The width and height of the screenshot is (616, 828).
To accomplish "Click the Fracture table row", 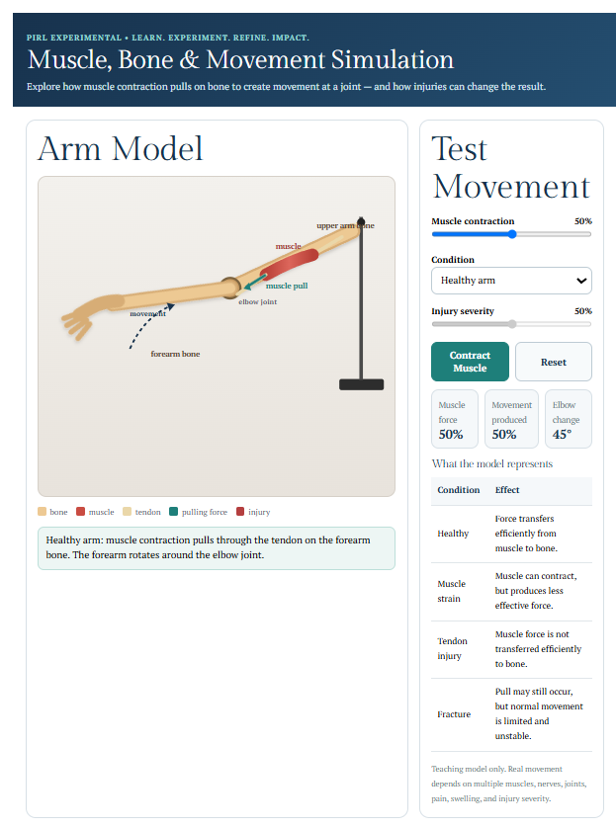I will (x=511, y=714).
